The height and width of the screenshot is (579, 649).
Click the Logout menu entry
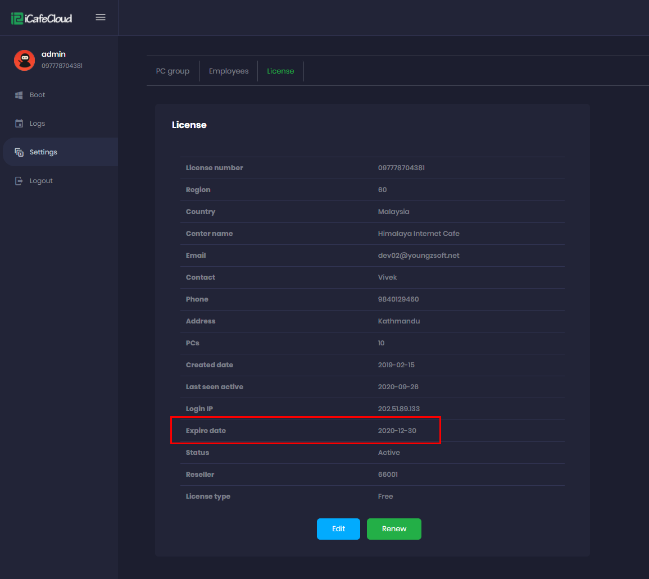coord(40,180)
